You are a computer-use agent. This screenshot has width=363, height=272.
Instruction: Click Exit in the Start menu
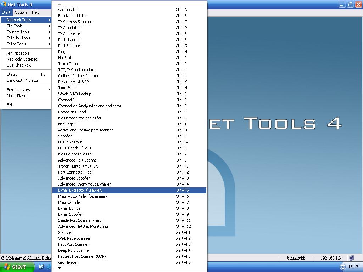[x=10, y=105]
